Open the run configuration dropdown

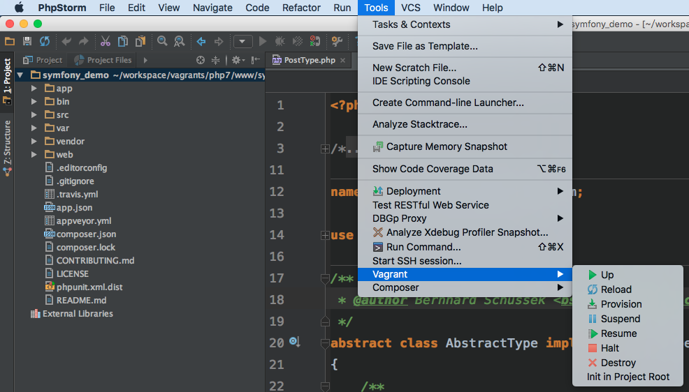(x=242, y=42)
